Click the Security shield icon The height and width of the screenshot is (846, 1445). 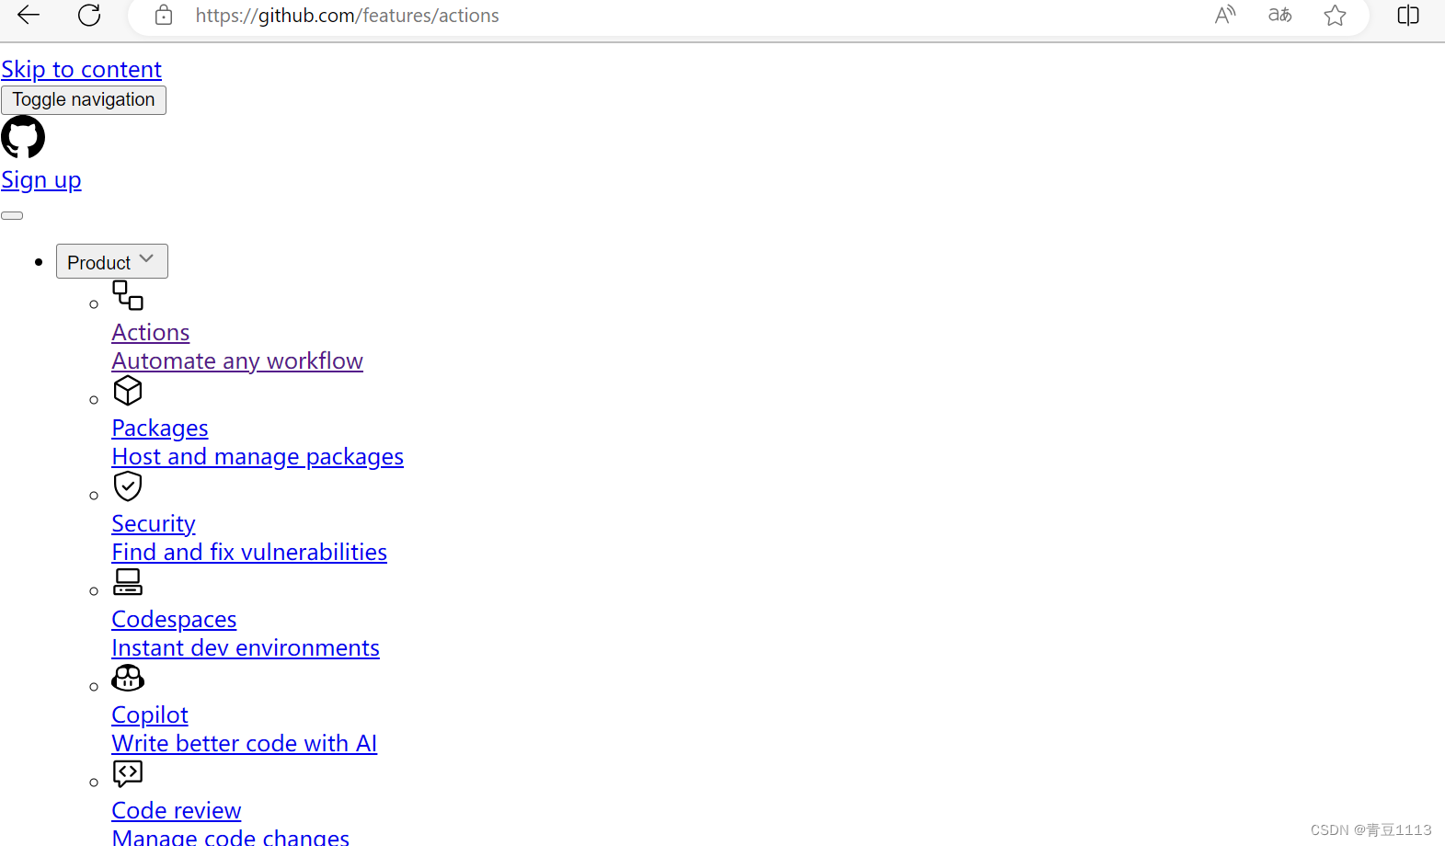pos(128,486)
